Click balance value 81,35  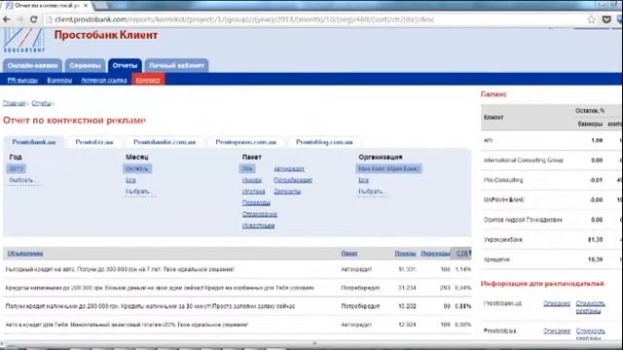(595, 240)
